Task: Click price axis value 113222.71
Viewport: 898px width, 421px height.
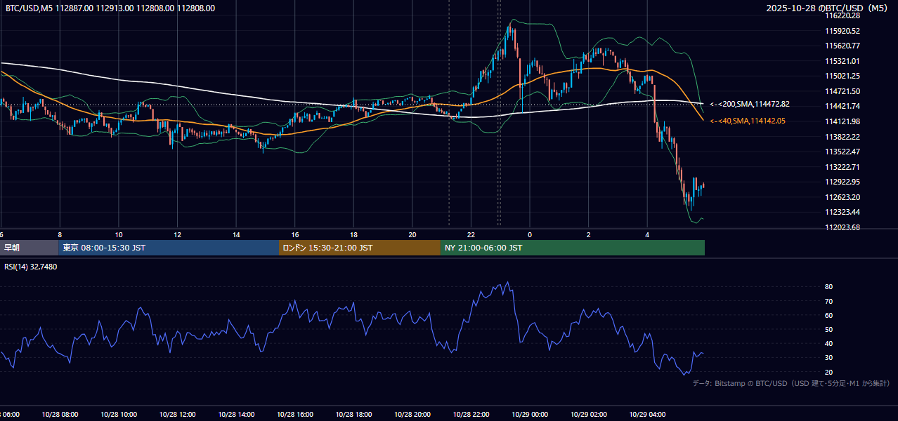Action: click(x=842, y=167)
